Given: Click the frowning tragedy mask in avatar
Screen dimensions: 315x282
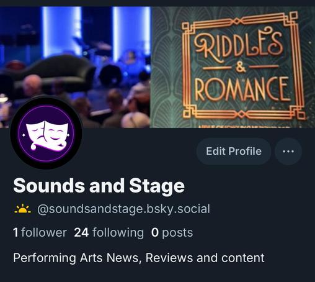Looking at the screenshot, I should (35, 132).
